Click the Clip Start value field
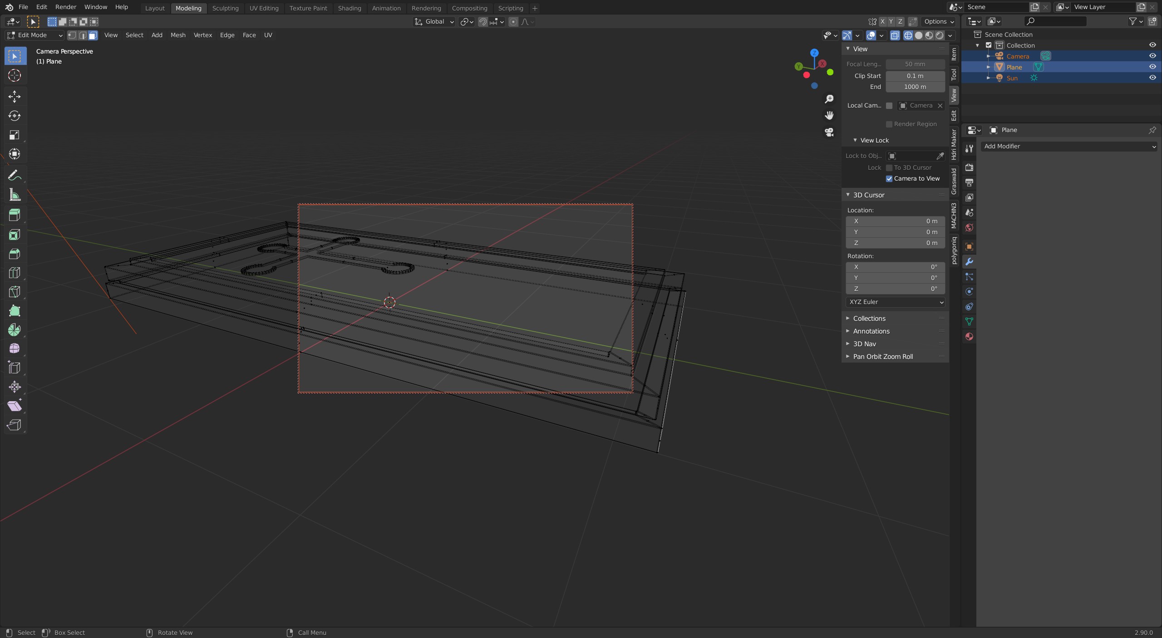 tap(915, 76)
